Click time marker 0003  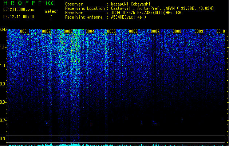coord(68,31)
